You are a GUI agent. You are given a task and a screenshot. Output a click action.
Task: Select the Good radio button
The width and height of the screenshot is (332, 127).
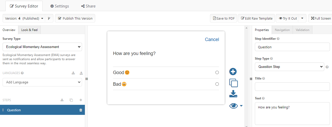[217, 73]
